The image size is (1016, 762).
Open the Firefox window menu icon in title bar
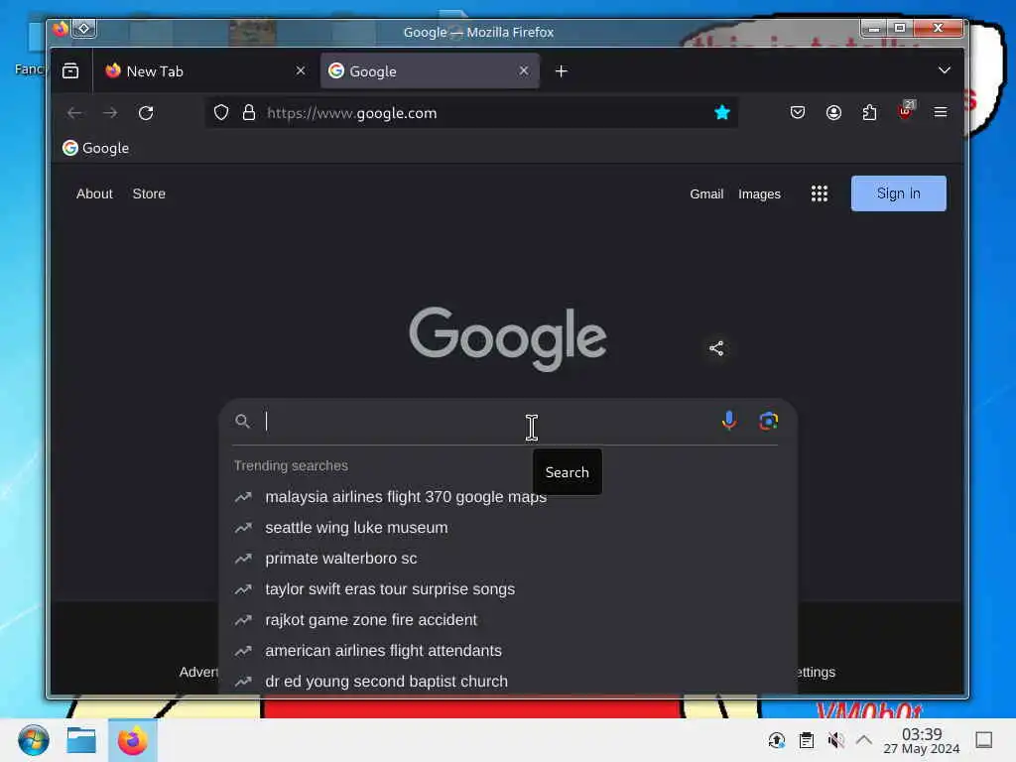coord(61,29)
